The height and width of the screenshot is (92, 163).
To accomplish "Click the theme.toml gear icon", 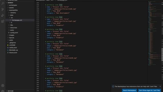I will pos(8,53).
